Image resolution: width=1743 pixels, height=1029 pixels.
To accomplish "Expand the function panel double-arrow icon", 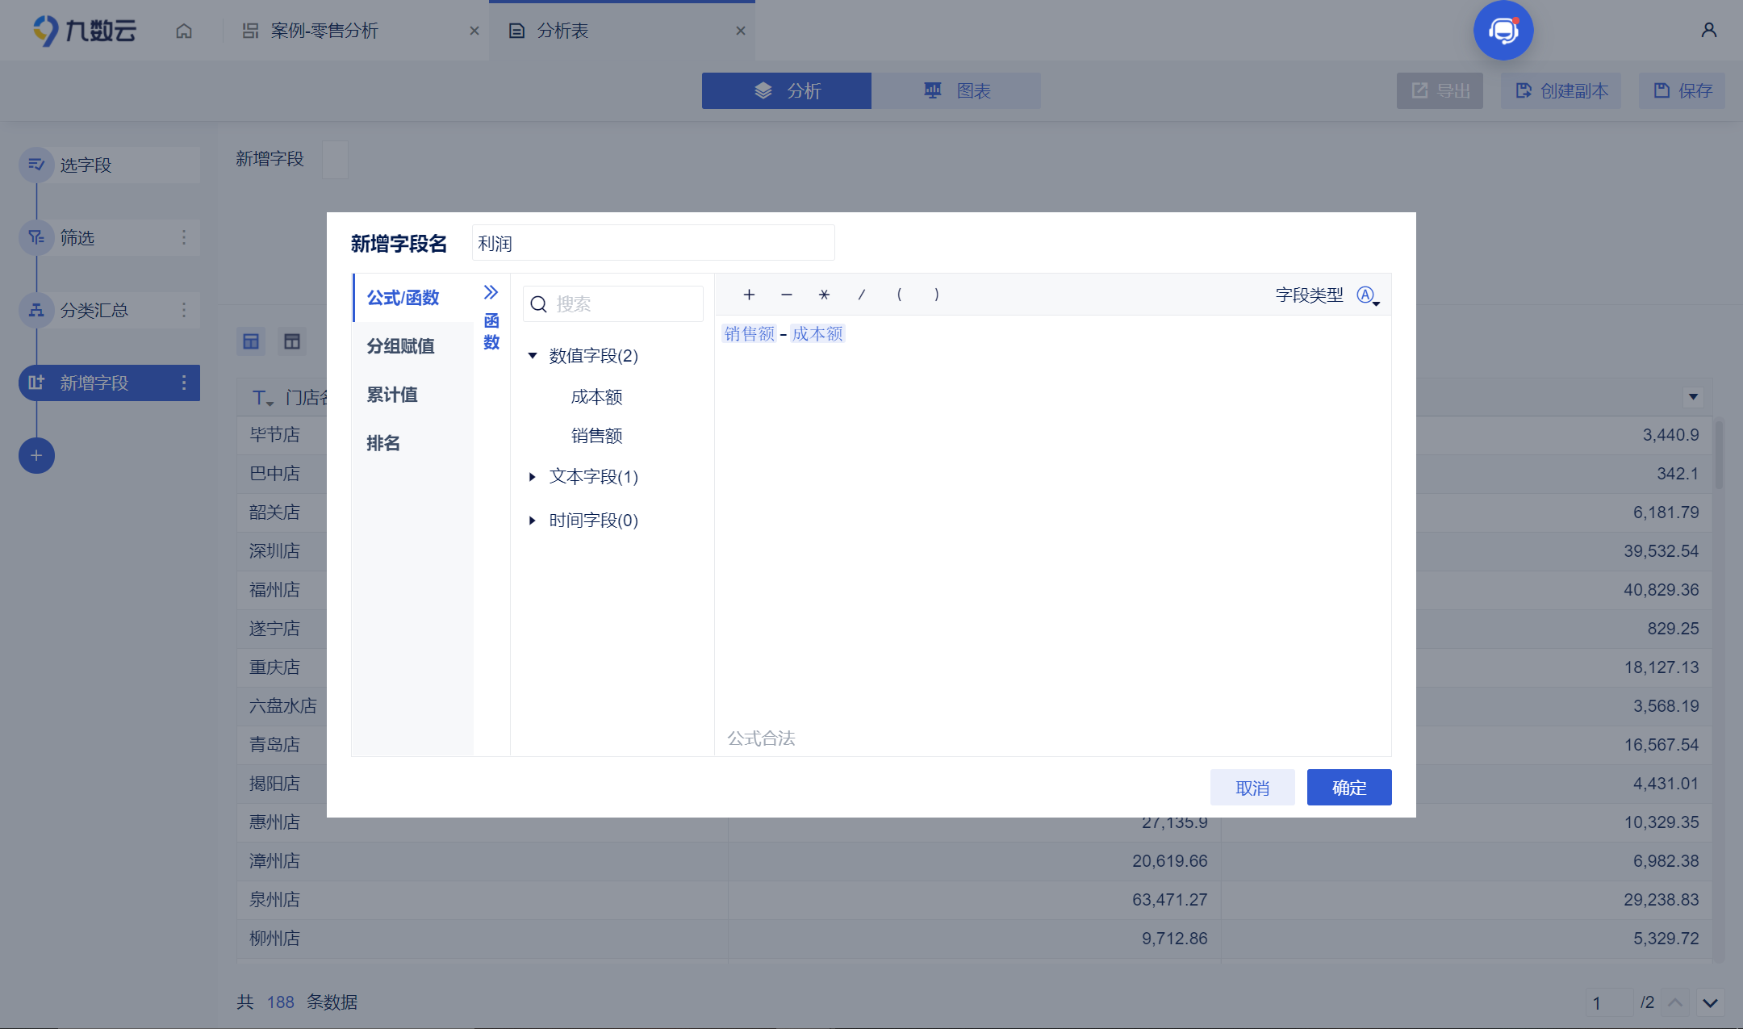I will pyautogui.click(x=491, y=292).
